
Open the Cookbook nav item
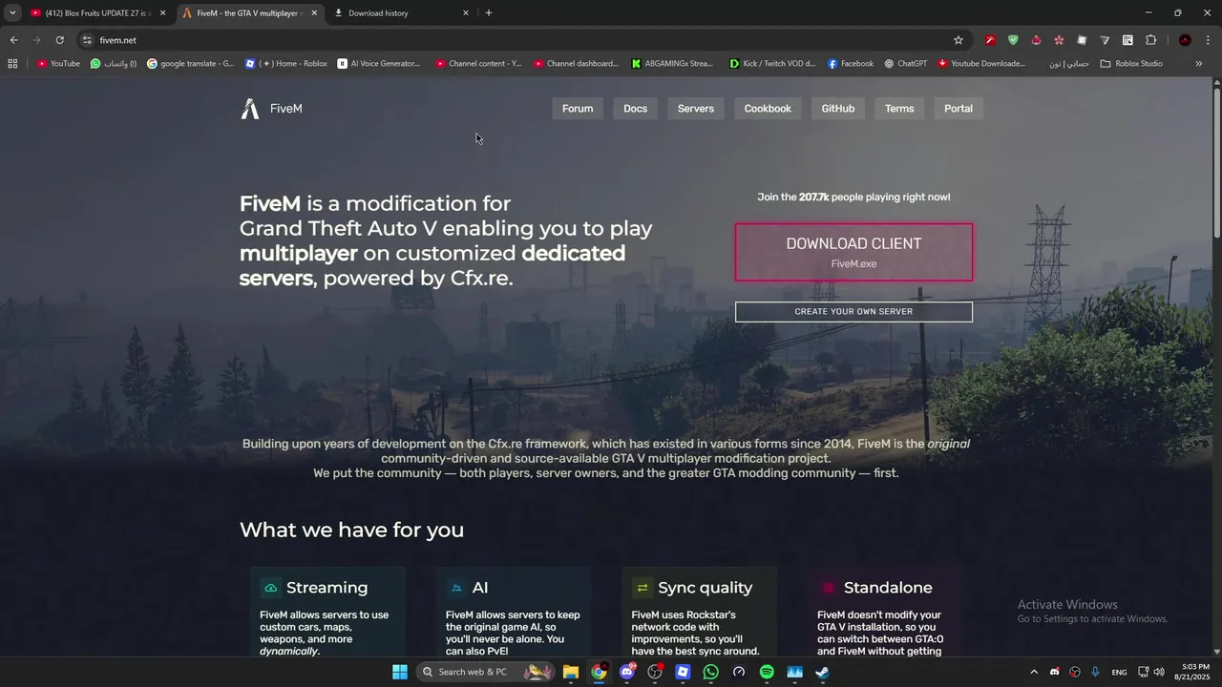pyautogui.click(x=768, y=109)
